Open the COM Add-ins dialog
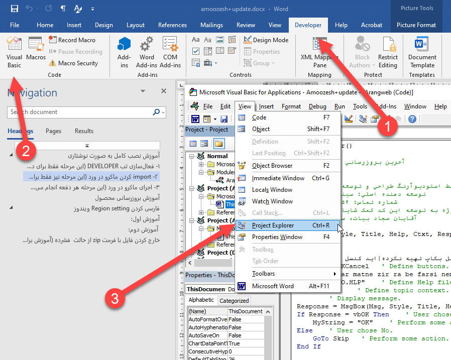451x360 pixels. 170,52
